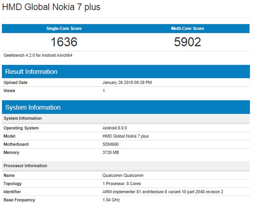Click the Result Information section header
The height and width of the screenshot is (206, 253).
point(30,71)
